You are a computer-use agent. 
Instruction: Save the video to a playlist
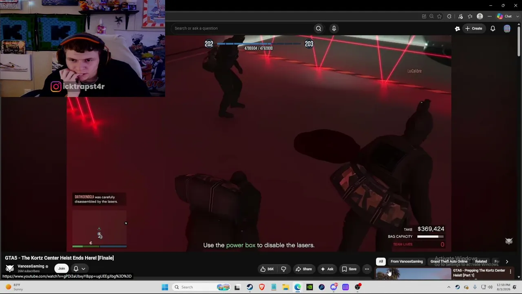point(349,269)
